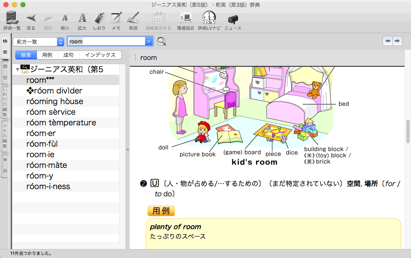Switch to the 成句 tab

coord(68,55)
